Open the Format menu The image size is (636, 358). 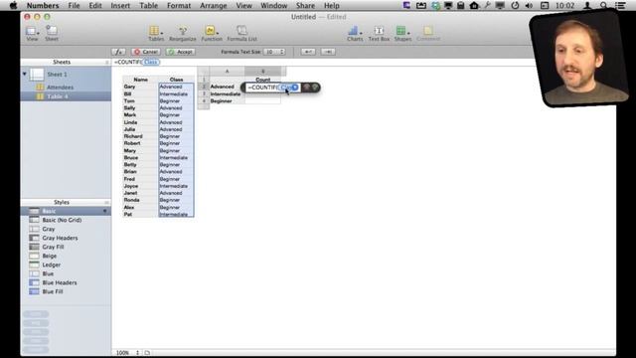click(179, 5)
